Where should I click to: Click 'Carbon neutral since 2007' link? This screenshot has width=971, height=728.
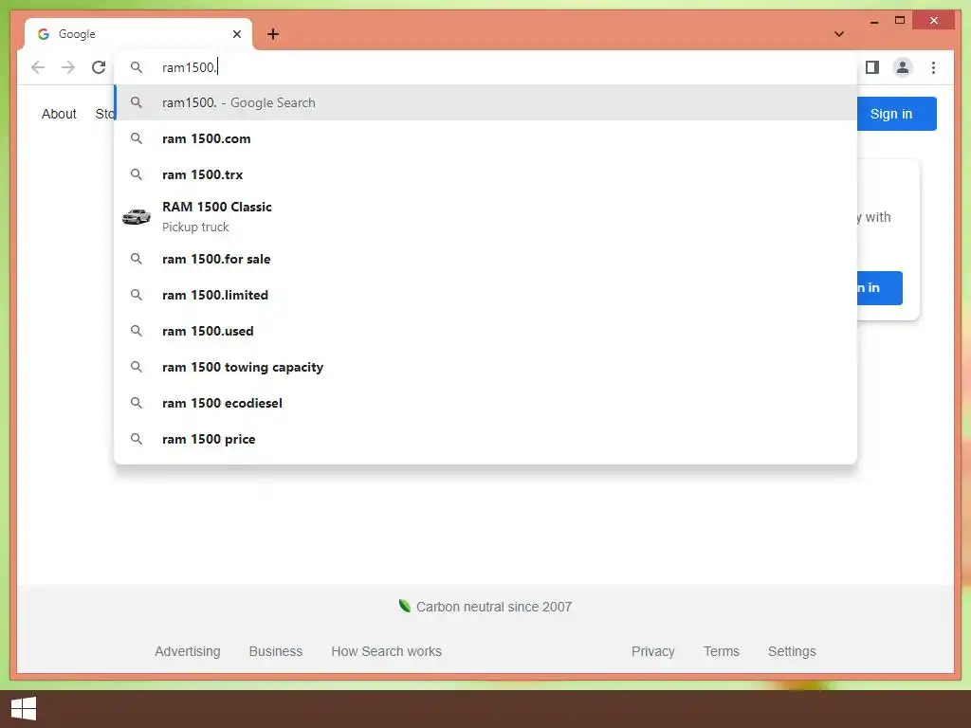[x=485, y=607]
